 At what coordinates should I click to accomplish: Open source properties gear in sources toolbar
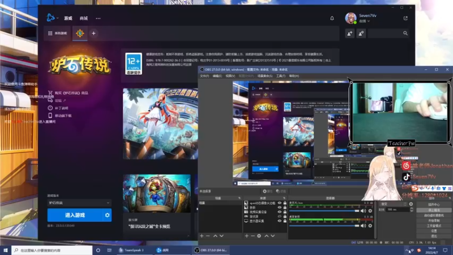[259, 236]
